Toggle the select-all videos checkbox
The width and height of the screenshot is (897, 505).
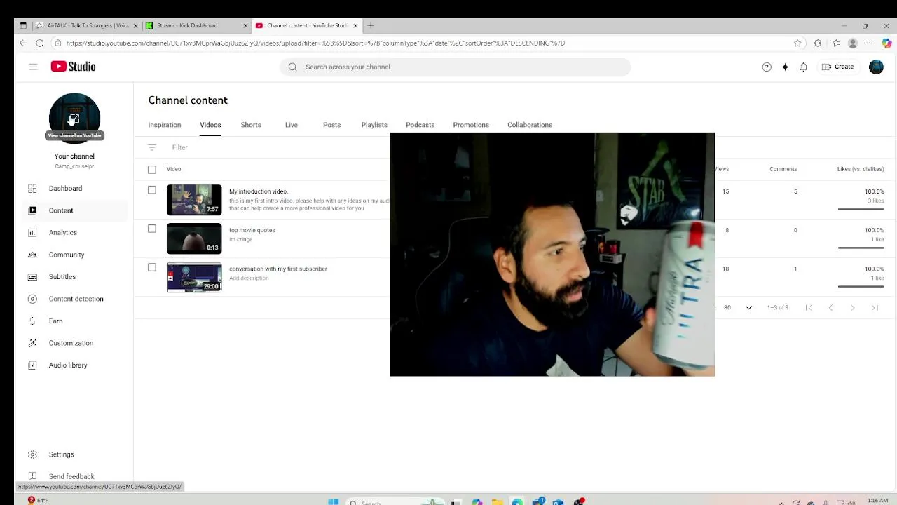152,169
